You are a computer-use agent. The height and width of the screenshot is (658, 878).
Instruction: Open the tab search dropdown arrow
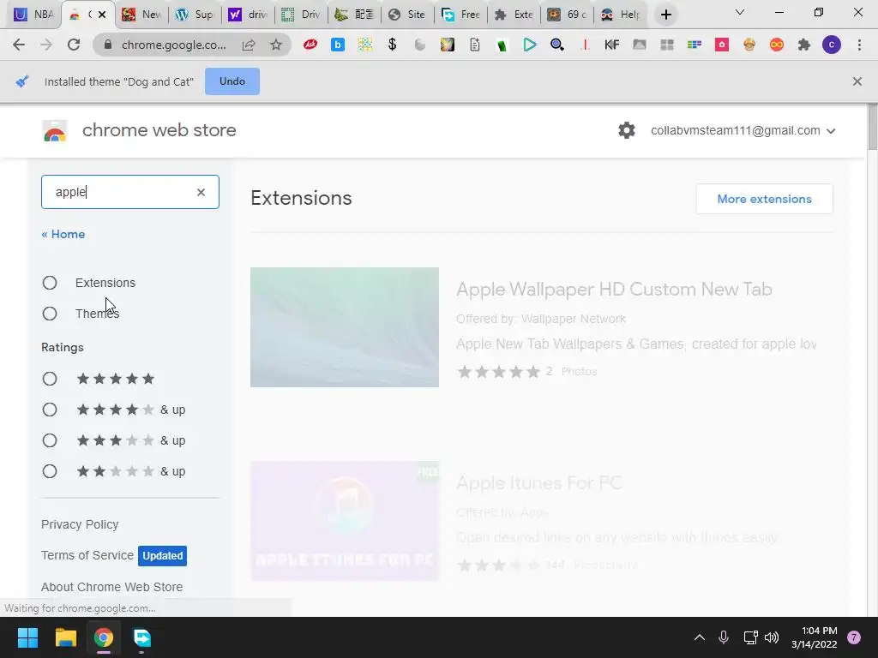pos(740,12)
